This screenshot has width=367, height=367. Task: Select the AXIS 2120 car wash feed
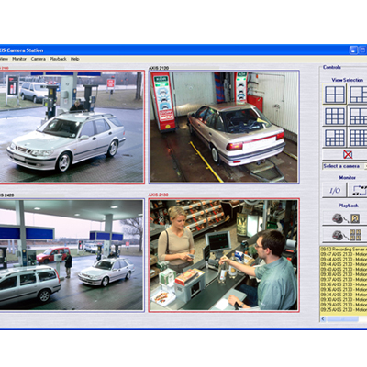click(224, 127)
